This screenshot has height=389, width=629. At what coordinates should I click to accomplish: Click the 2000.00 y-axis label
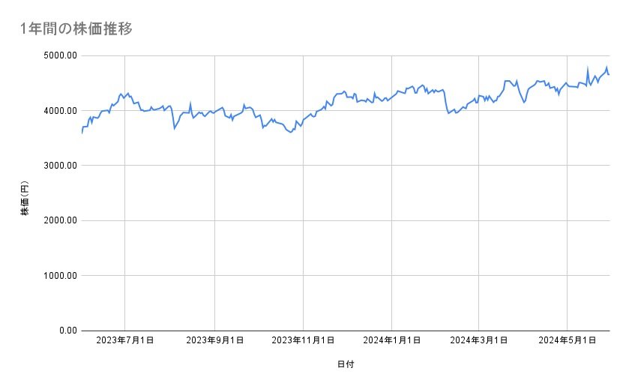point(60,220)
